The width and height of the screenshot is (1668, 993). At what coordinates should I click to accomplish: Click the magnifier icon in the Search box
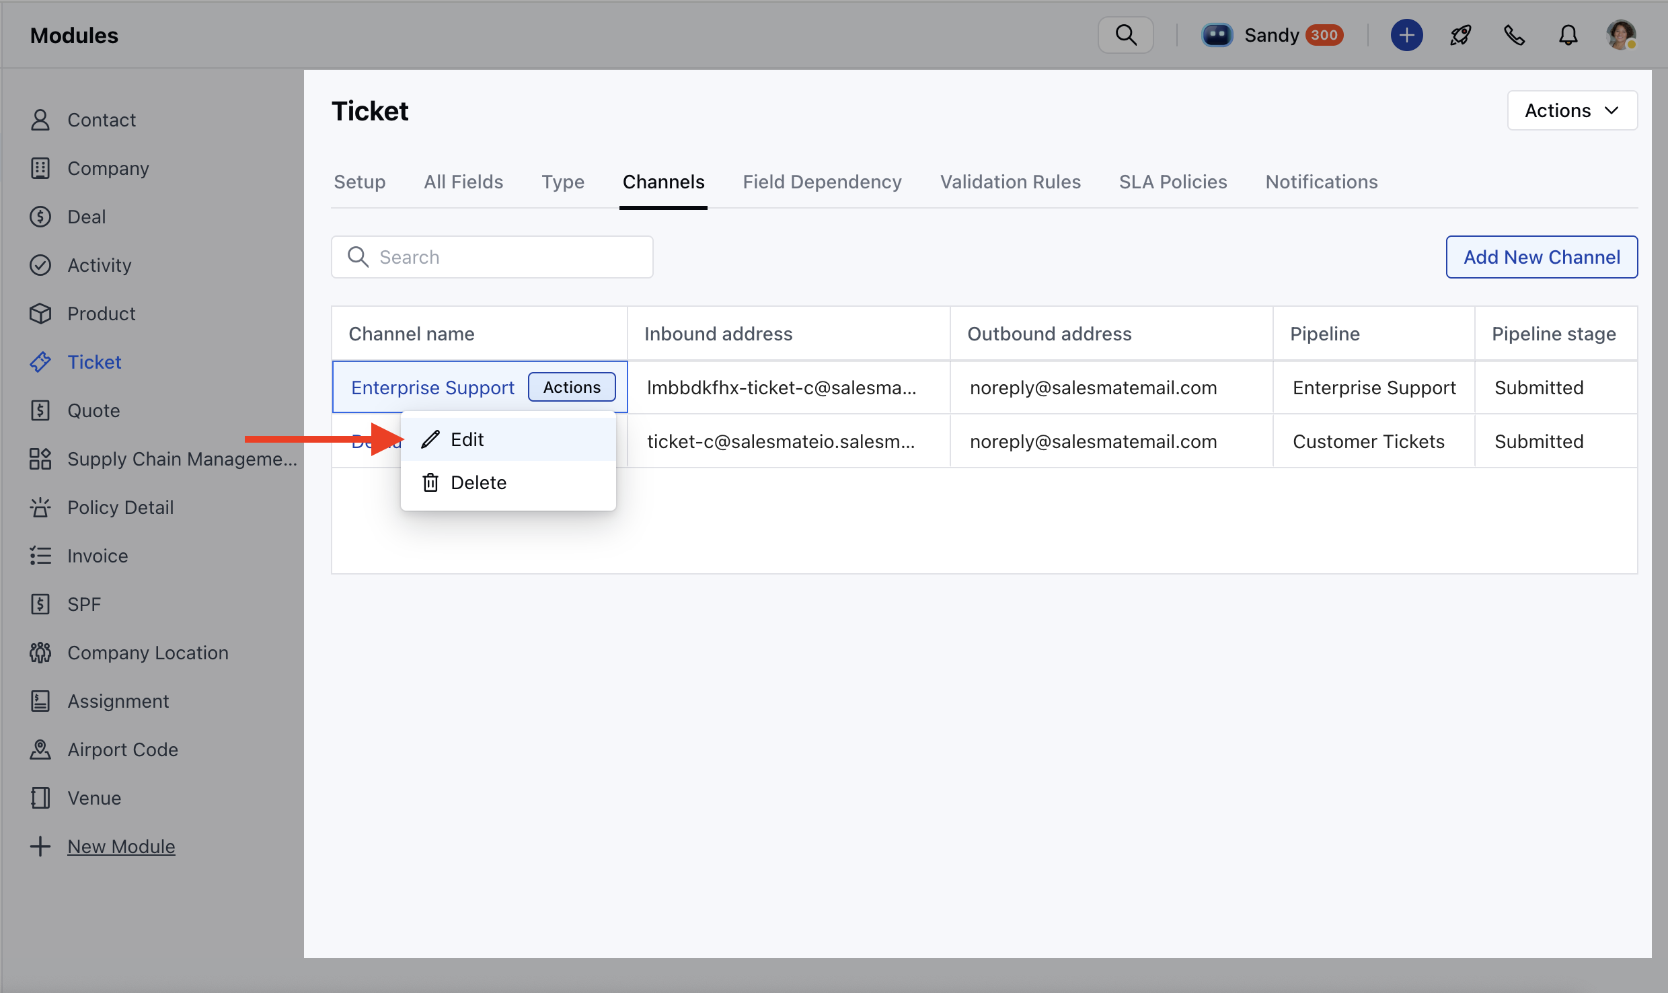358,257
